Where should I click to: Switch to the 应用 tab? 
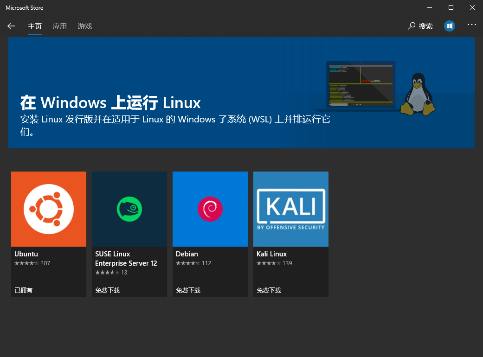coord(60,26)
